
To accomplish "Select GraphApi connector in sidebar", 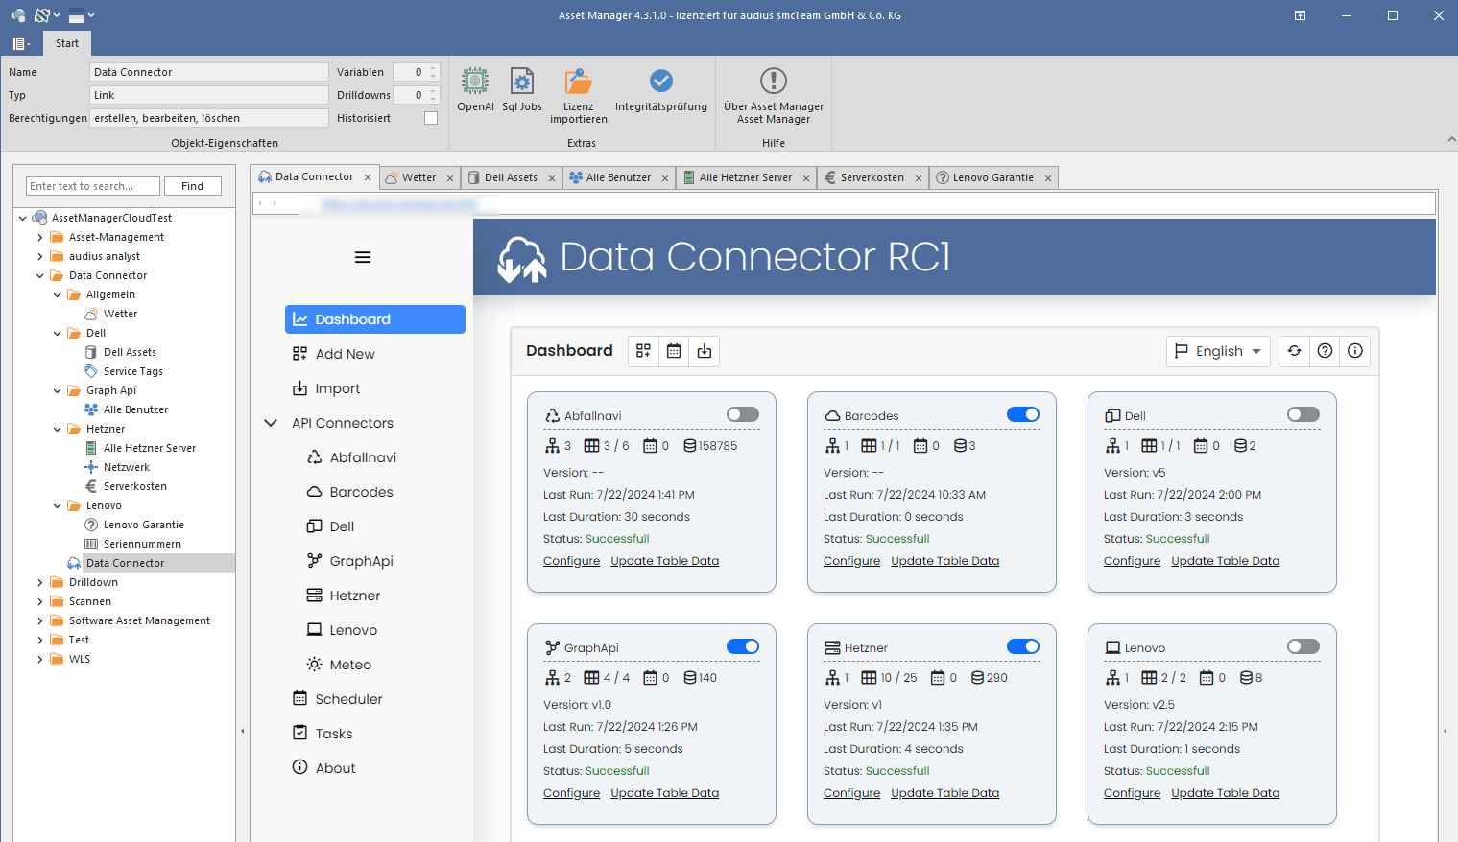I will click(x=361, y=561).
